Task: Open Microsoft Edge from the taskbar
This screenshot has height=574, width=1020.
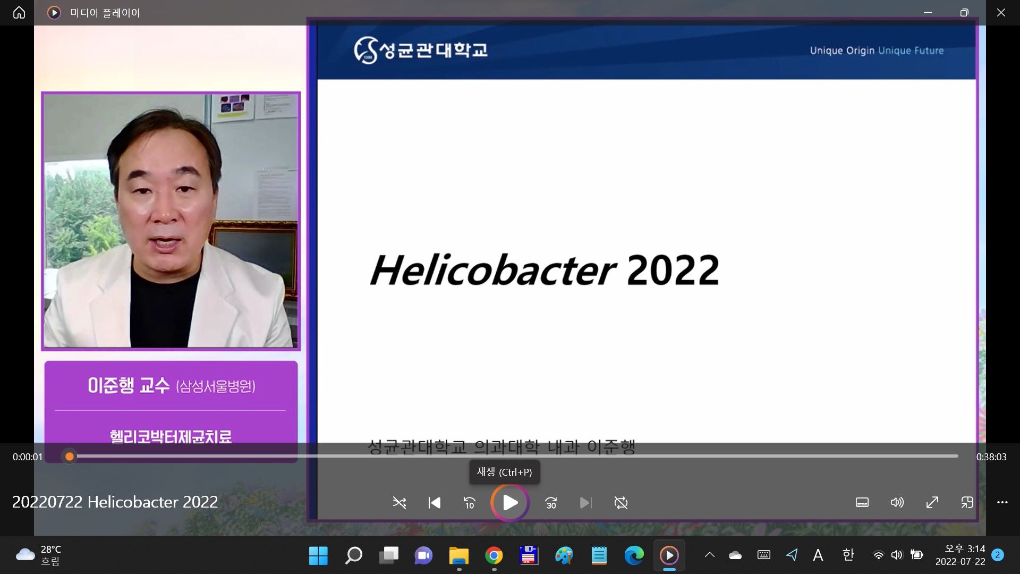Action: (634, 555)
